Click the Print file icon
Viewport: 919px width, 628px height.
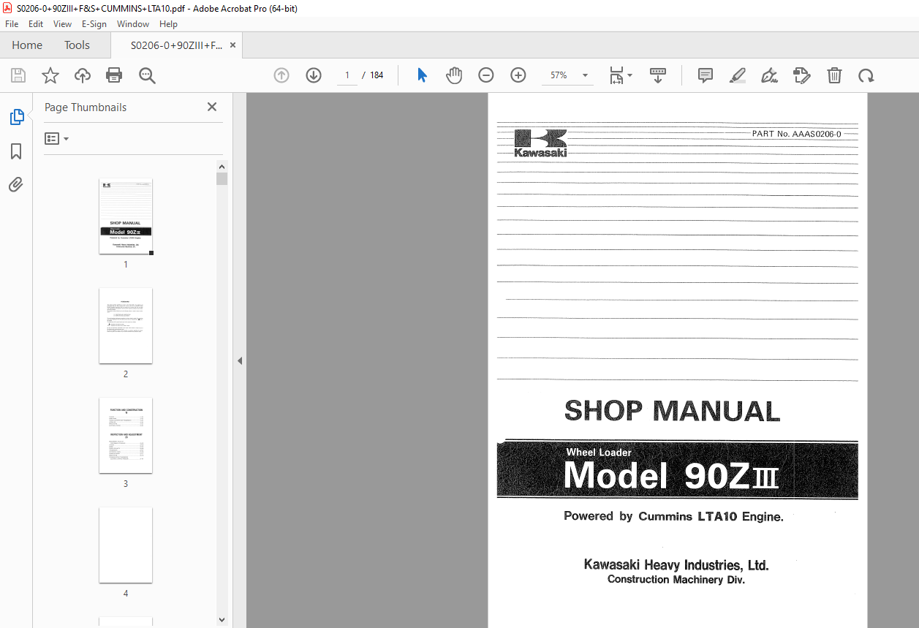click(114, 75)
